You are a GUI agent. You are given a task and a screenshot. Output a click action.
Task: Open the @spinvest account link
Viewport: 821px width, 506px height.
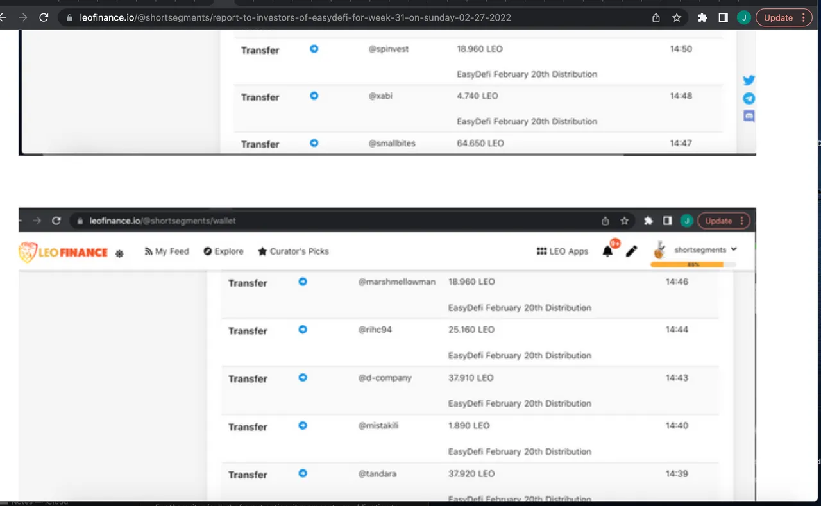coord(389,49)
